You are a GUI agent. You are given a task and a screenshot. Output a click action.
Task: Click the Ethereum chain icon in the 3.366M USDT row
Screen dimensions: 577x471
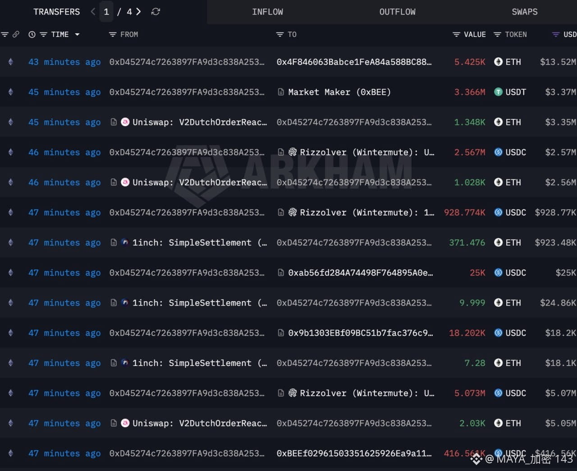point(11,92)
